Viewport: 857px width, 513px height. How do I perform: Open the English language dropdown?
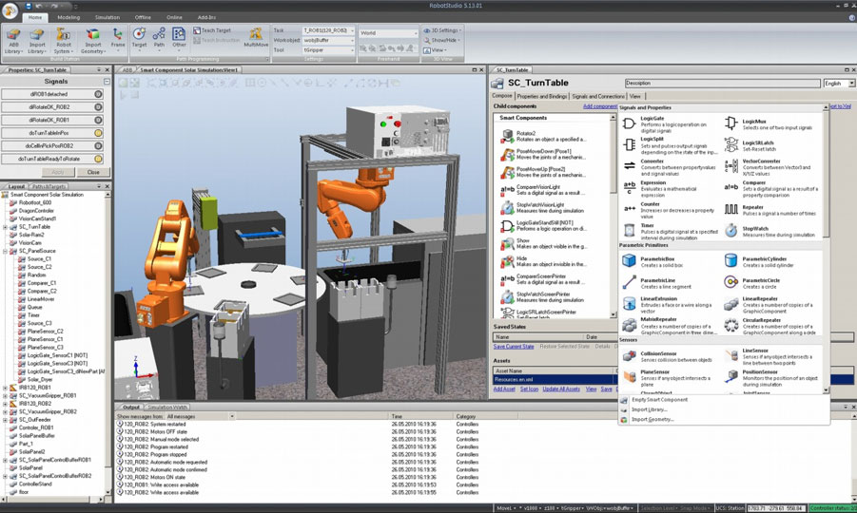tap(838, 84)
